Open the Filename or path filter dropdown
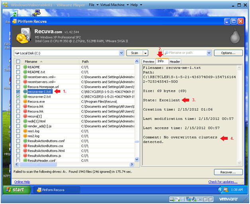The image size is (250, 204). 209,53
